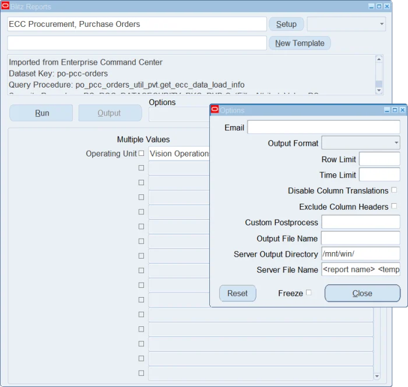408x387 pixels.
Task: Maximize the Blitz Reports window
Action: click(x=379, y=6)
